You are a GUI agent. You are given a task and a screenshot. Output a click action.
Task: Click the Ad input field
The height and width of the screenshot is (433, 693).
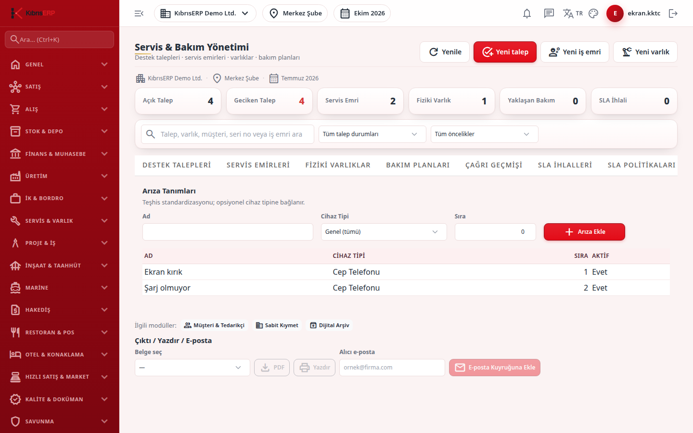[x=228, y=232]
